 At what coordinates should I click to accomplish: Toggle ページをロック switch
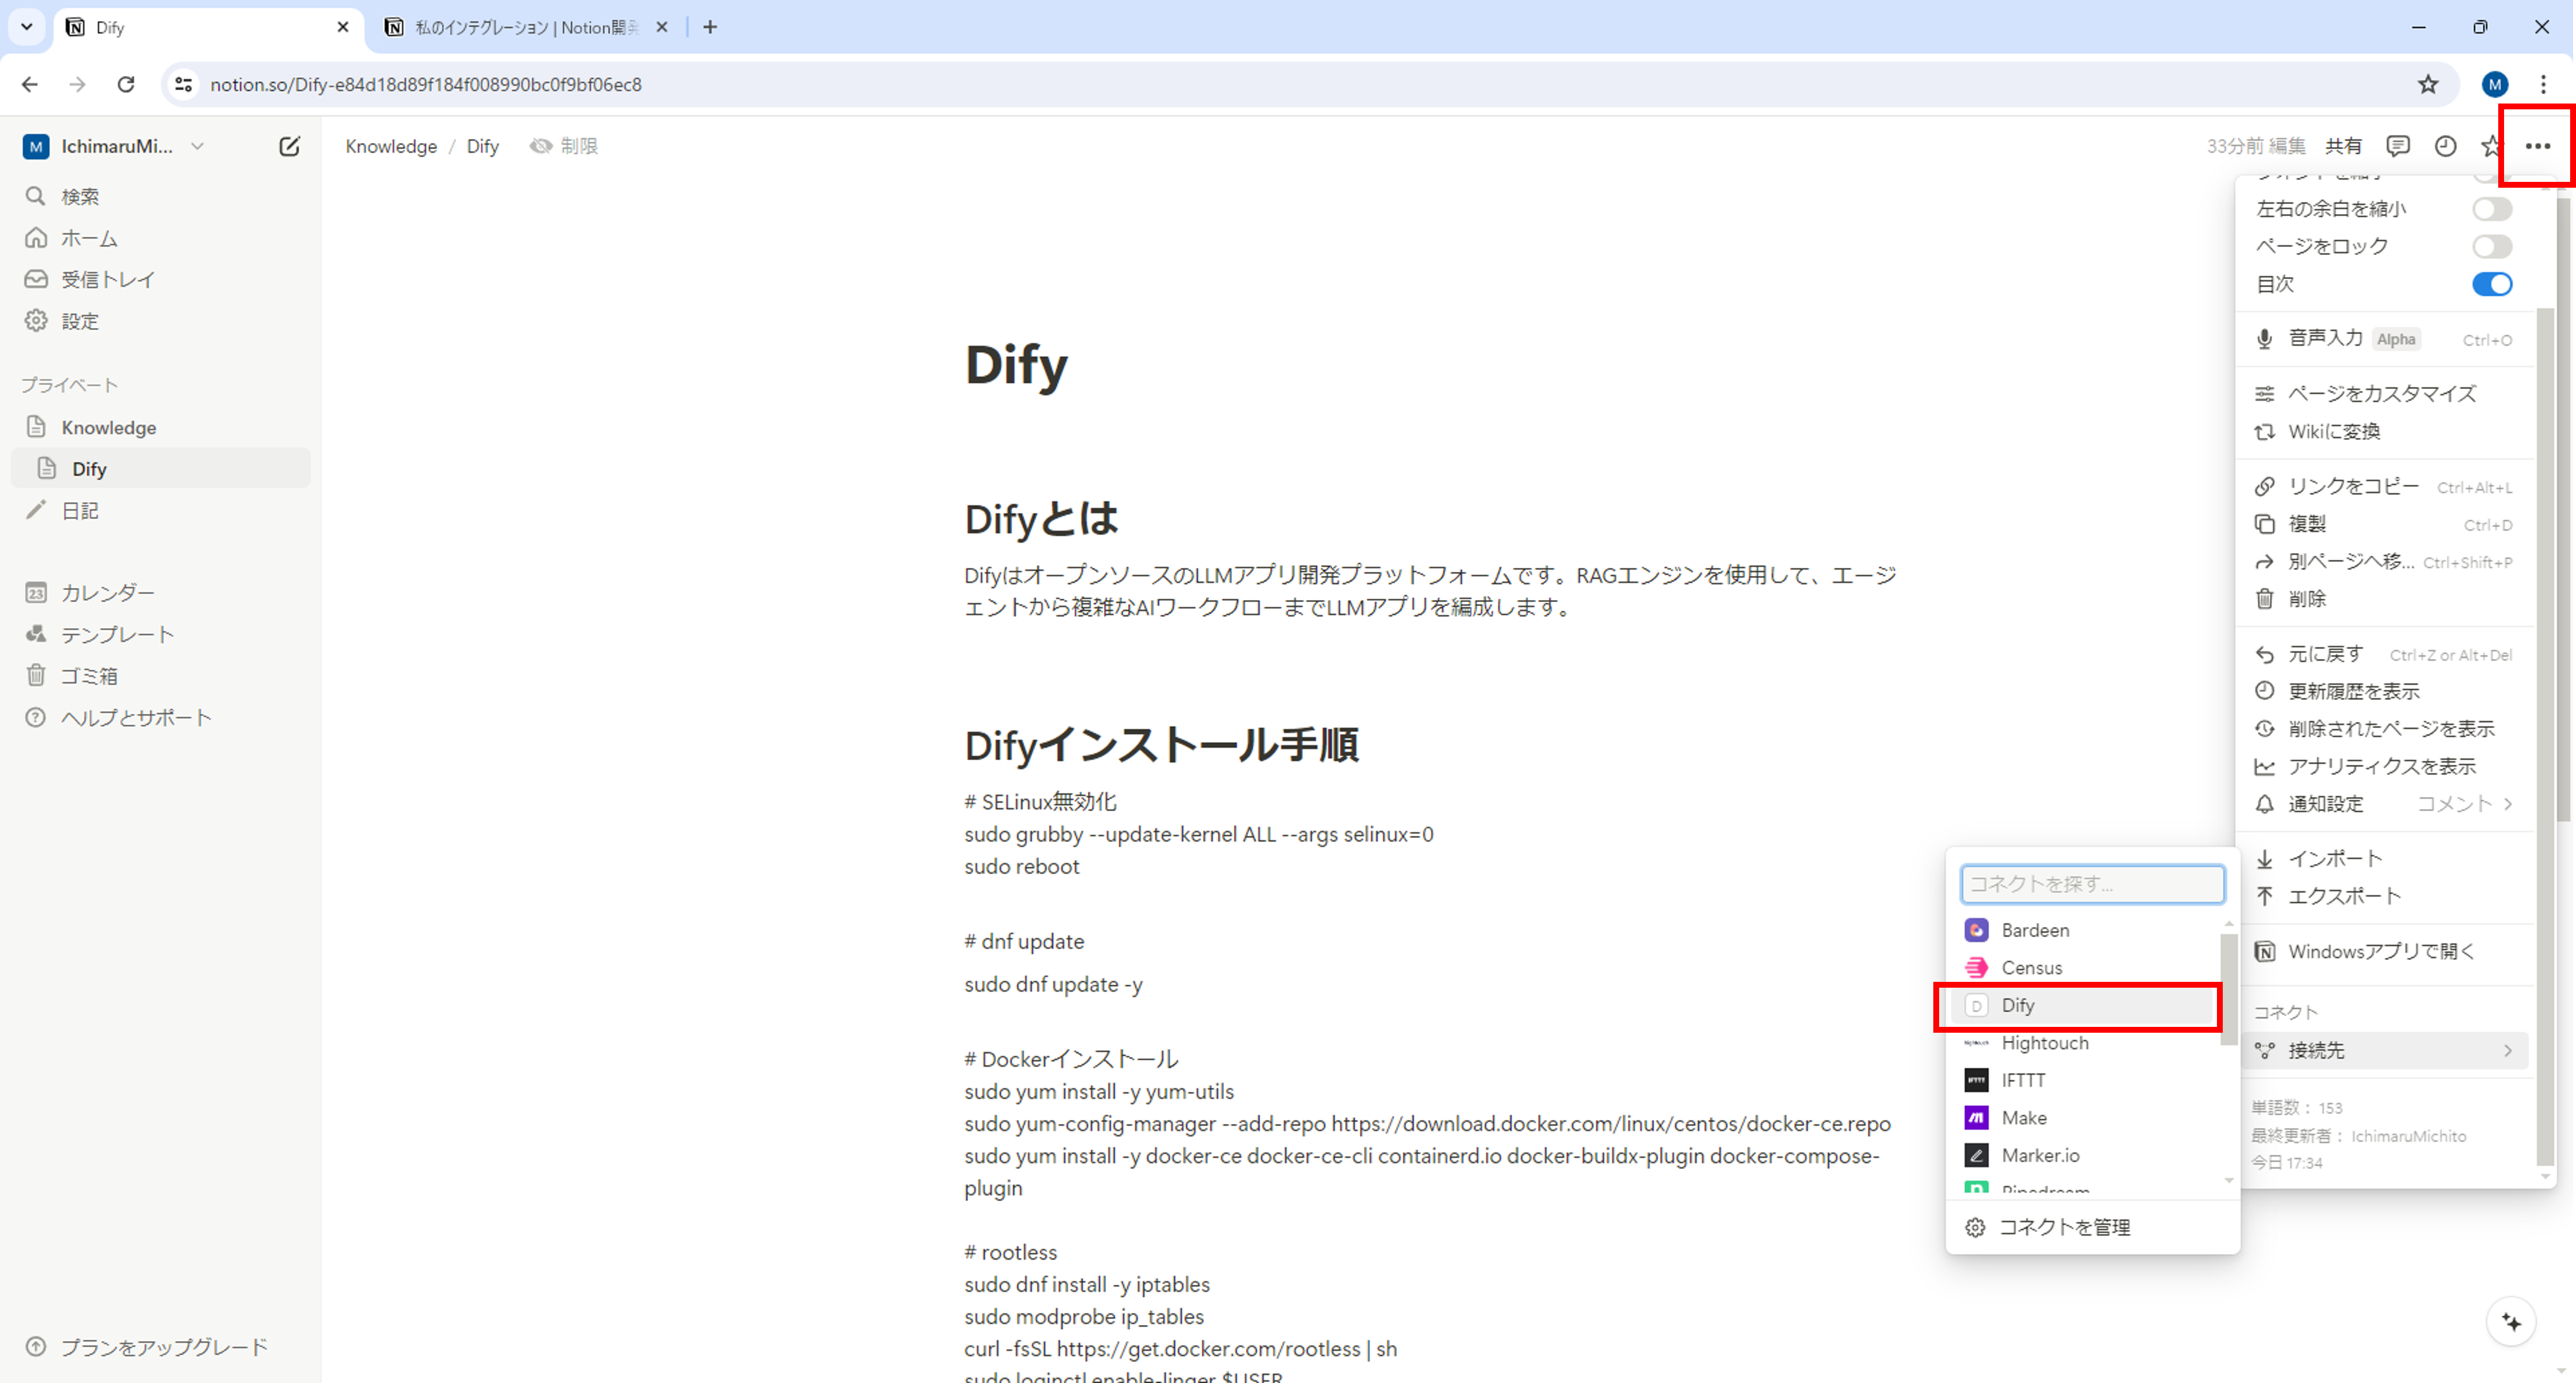(x=2491, y=246)
